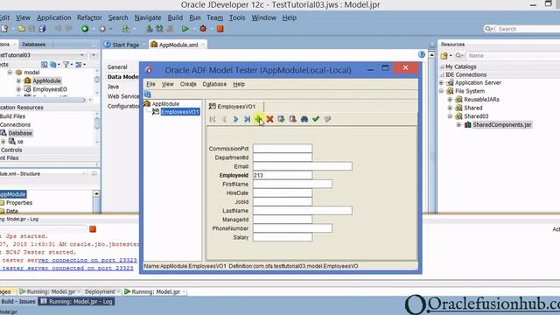
Task: Go to previous record in tester toolbar
Action: click(x=224, y=119)
